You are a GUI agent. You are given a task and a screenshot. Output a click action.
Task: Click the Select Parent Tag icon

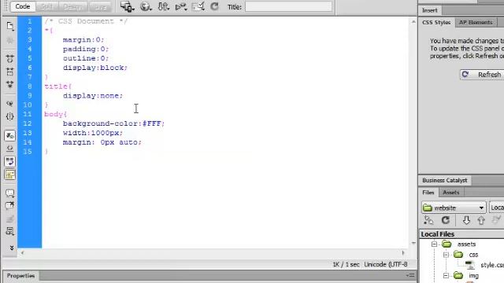point(10,103)
